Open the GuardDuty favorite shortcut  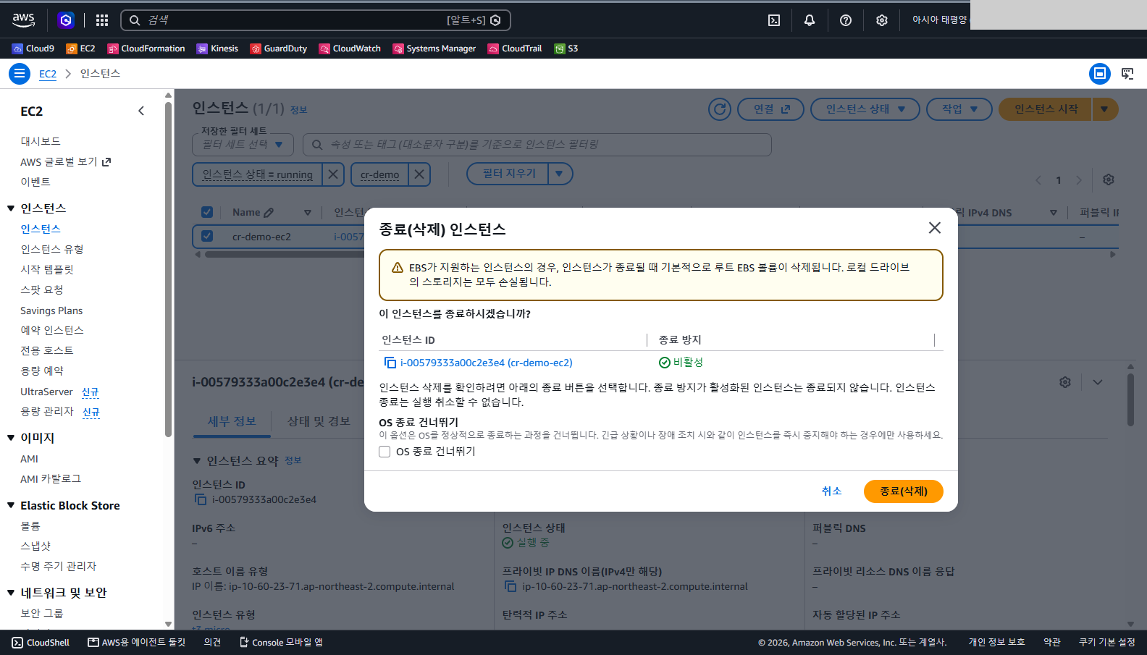point(279,48)
